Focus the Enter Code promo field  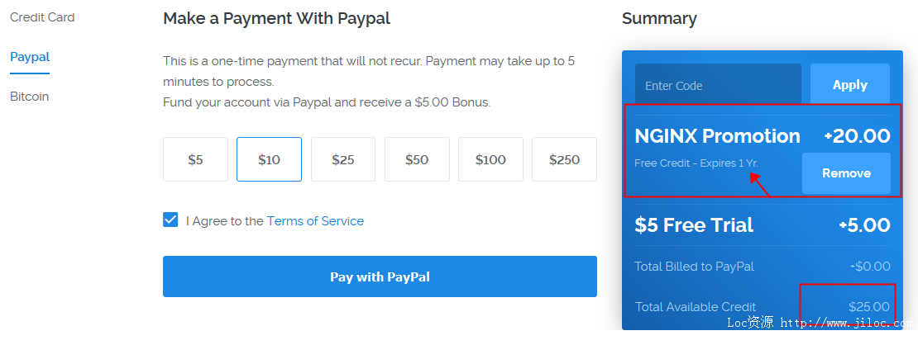[x=718, y=85]
